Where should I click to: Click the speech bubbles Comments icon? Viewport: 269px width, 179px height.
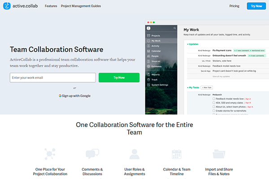(x=92, y=154)
